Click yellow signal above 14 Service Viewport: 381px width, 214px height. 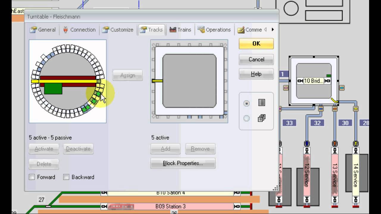(x=355, y=144)
